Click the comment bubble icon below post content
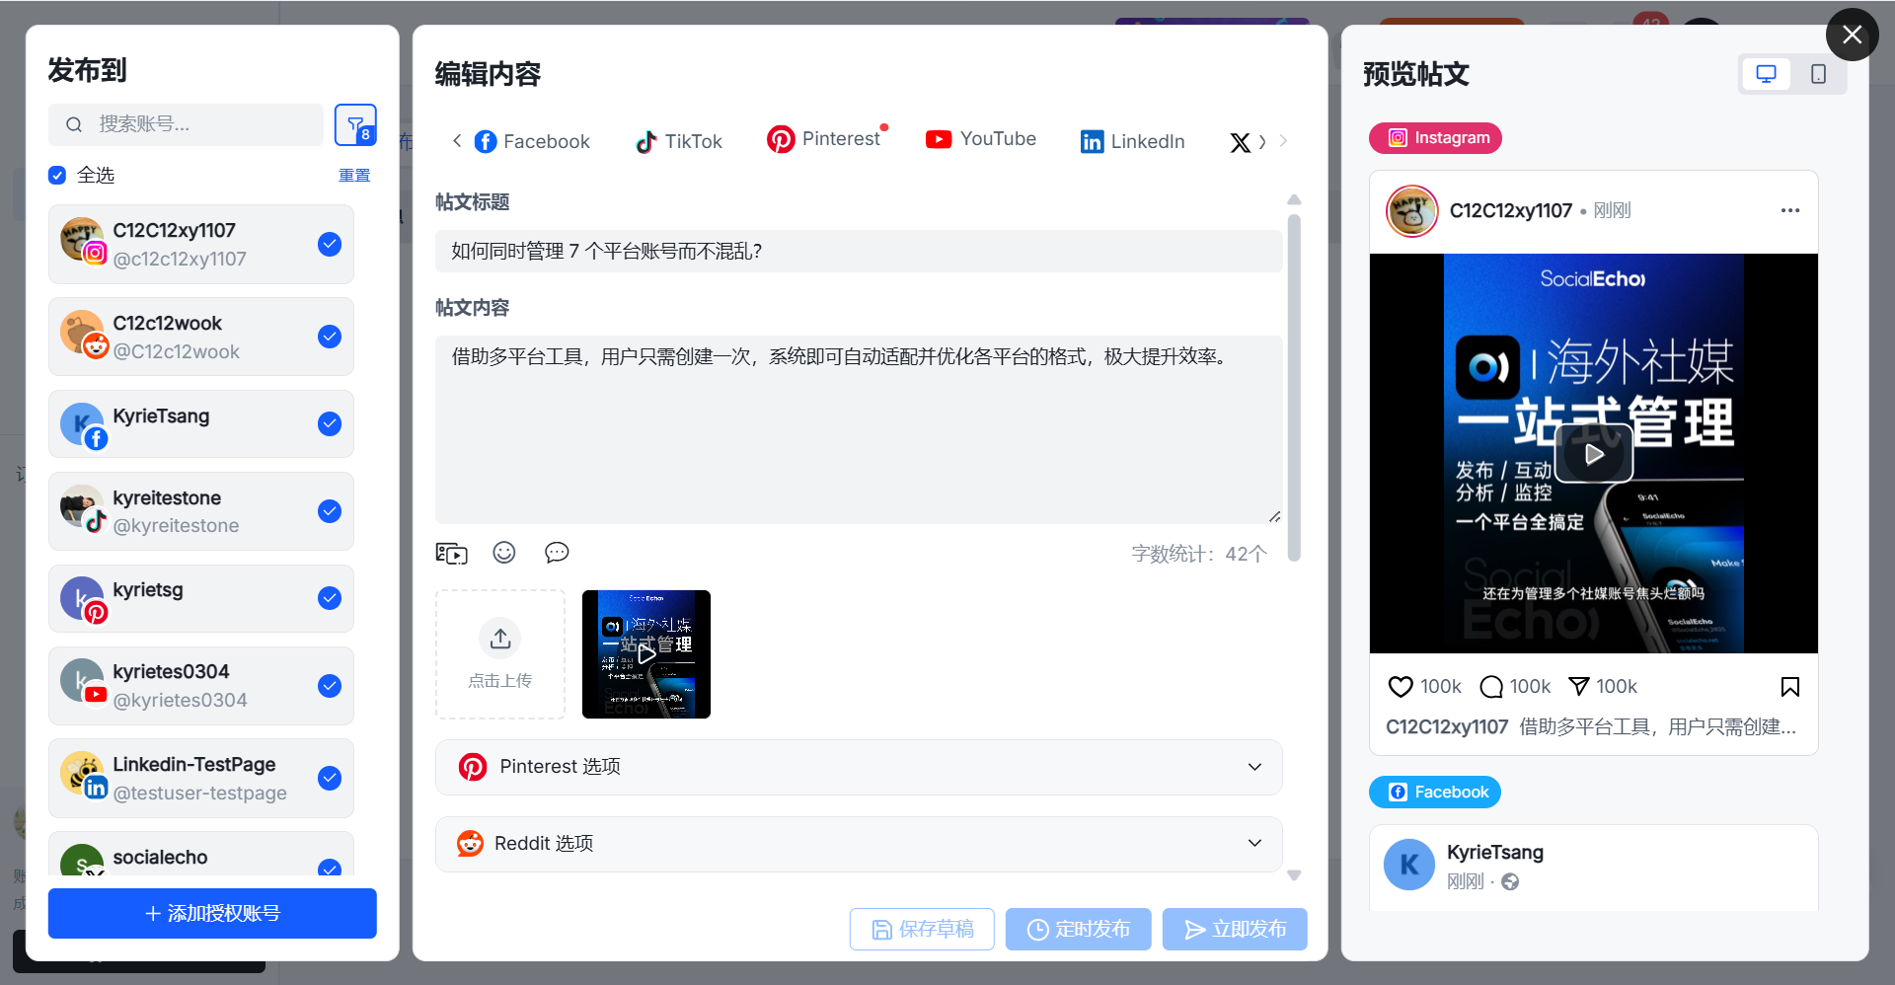The width and height of the screenshot is (1895, 985). (x=557, y=553)
